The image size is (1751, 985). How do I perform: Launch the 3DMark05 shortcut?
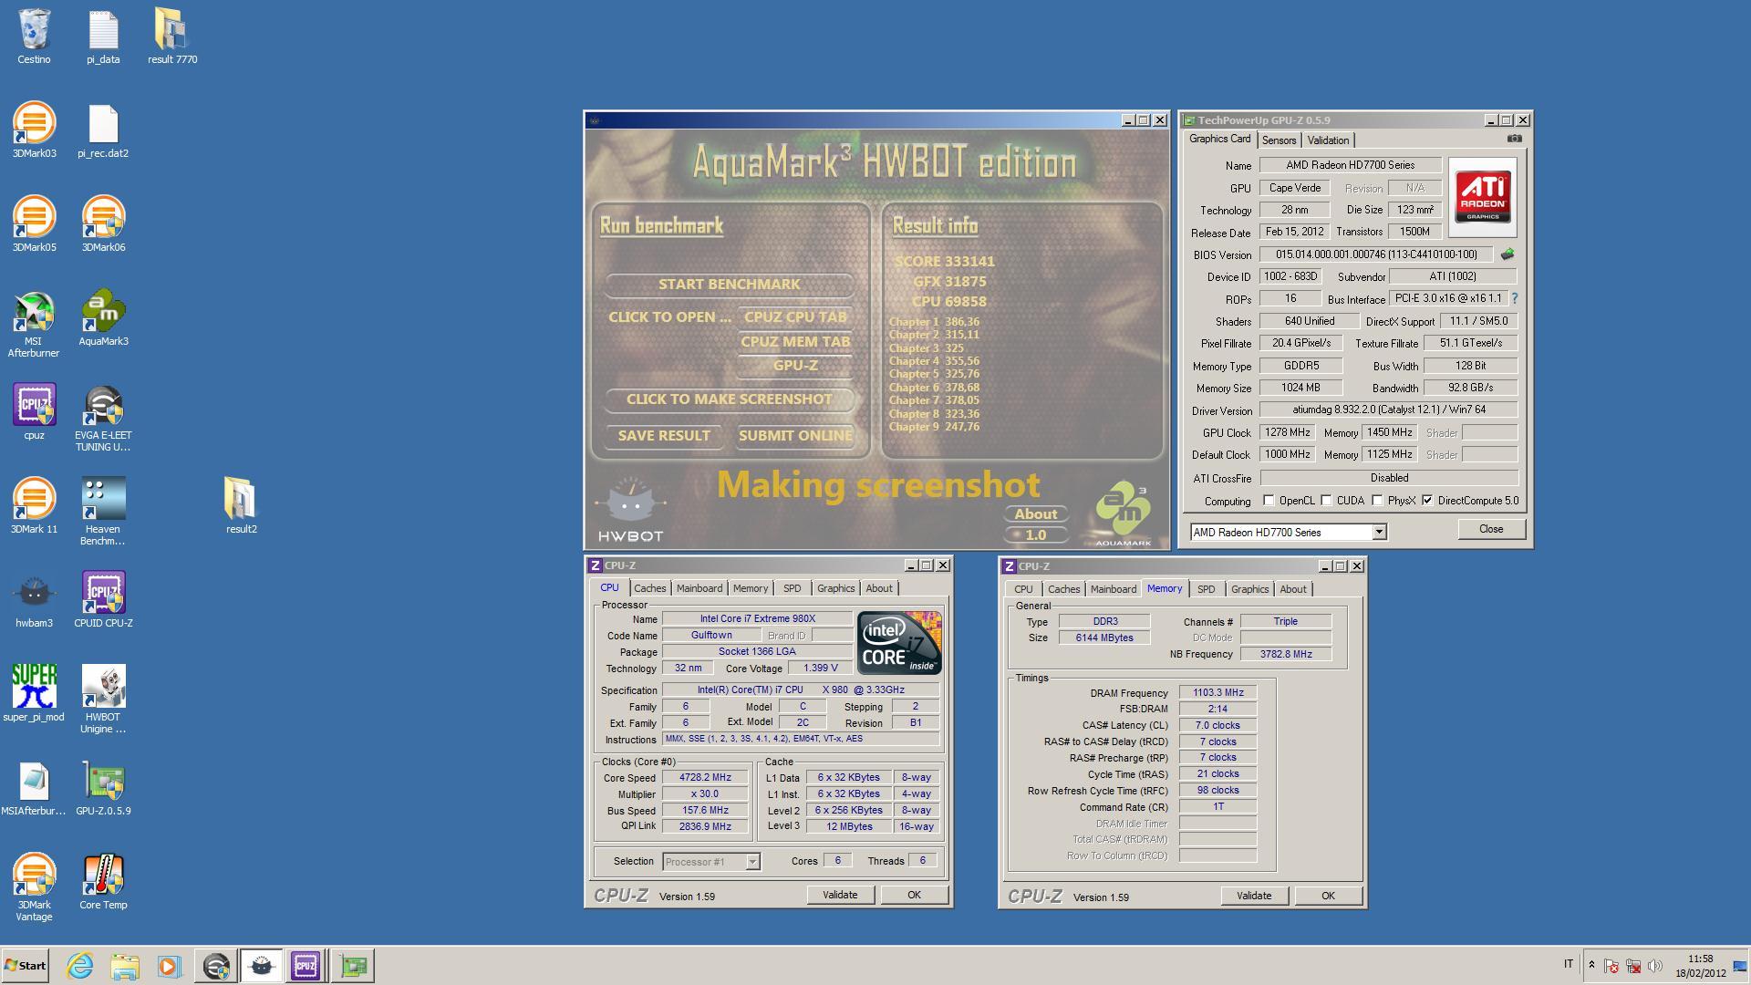pos(34,224)
